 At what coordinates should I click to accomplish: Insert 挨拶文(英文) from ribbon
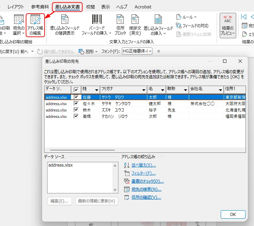coord(135,25)
